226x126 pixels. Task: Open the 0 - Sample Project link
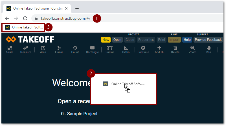[x=79, y=114]
